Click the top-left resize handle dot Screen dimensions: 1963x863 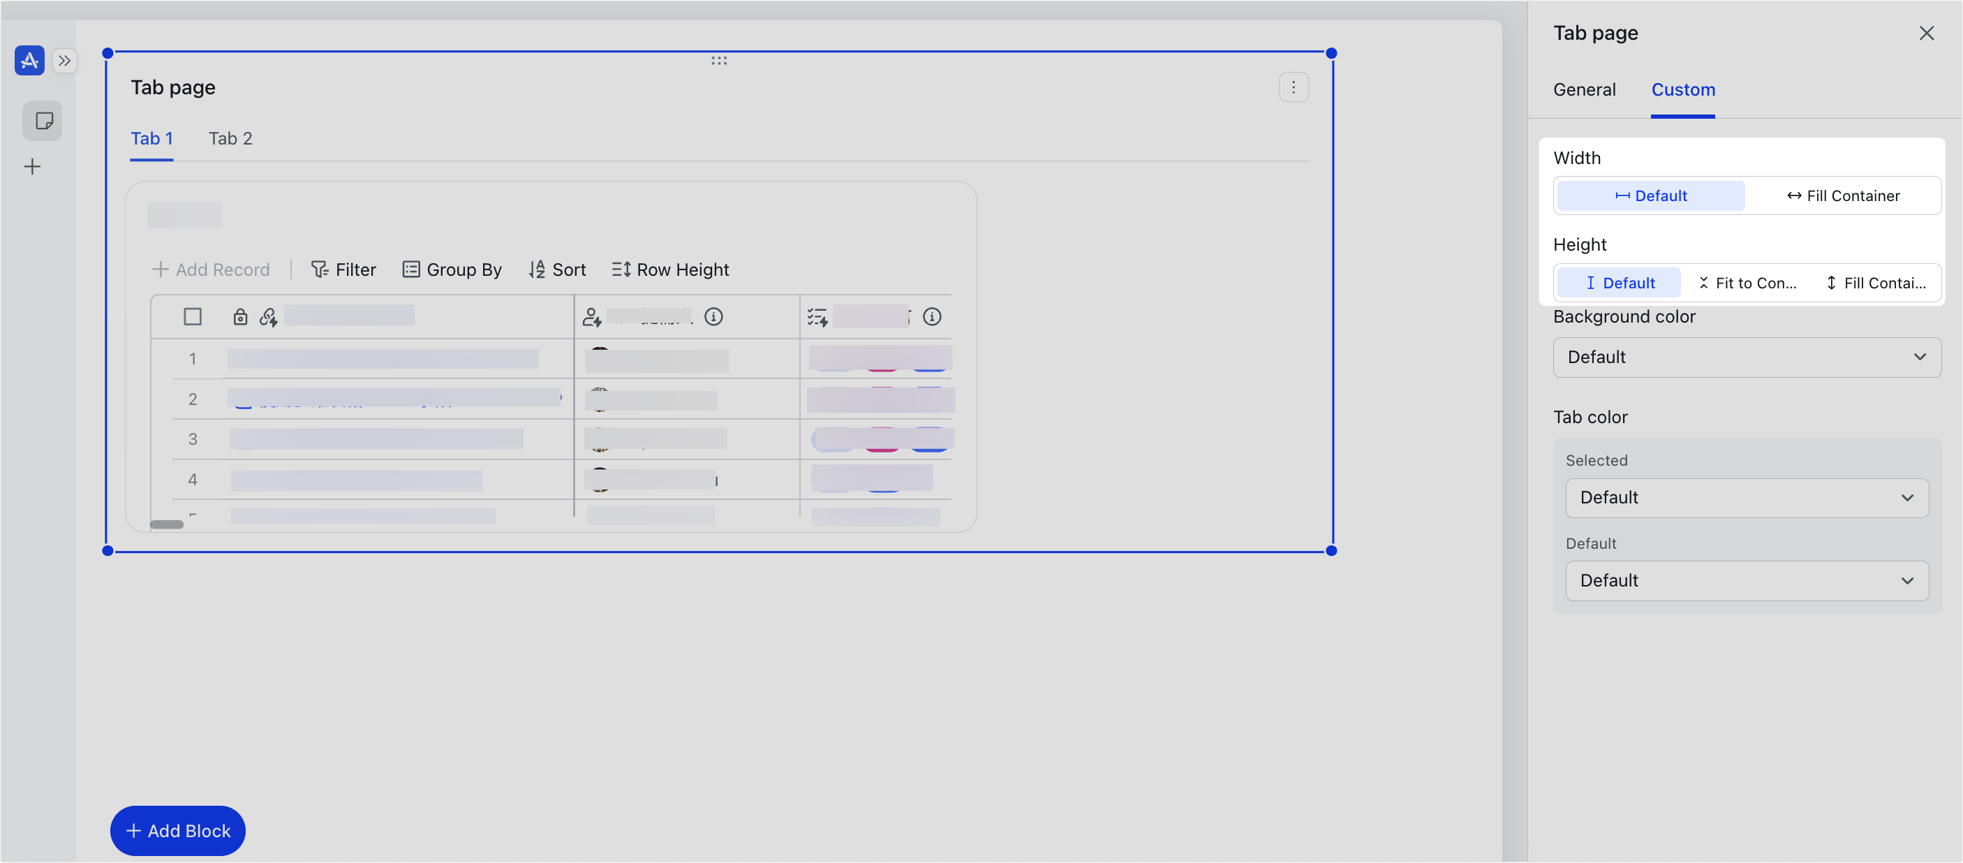coord(108,52)
